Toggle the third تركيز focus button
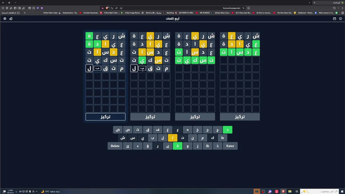The image size is (345, 194). click(x=195, y=117)
